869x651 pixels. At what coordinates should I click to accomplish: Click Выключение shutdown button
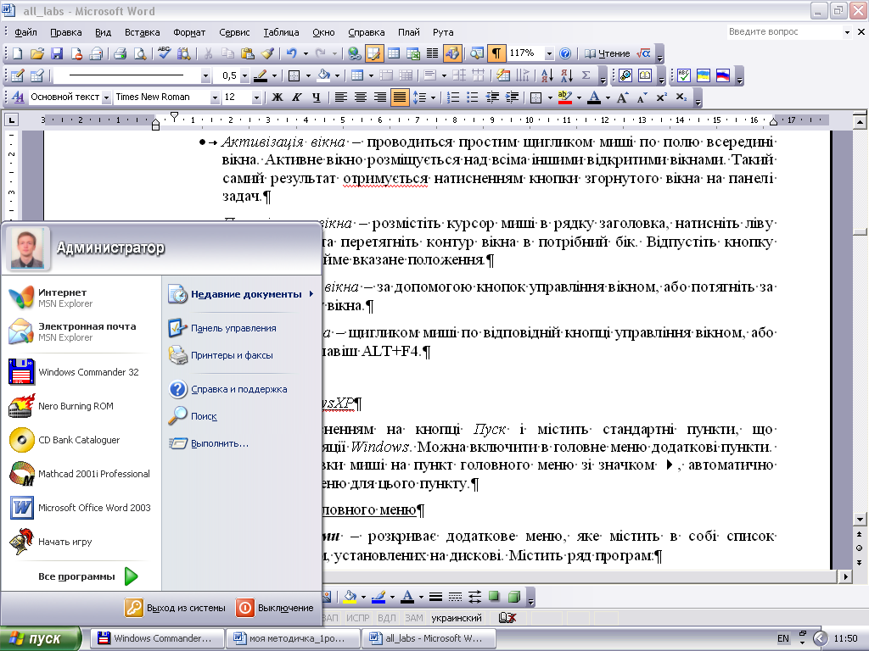pyautogui.click(x=276, y=608)
